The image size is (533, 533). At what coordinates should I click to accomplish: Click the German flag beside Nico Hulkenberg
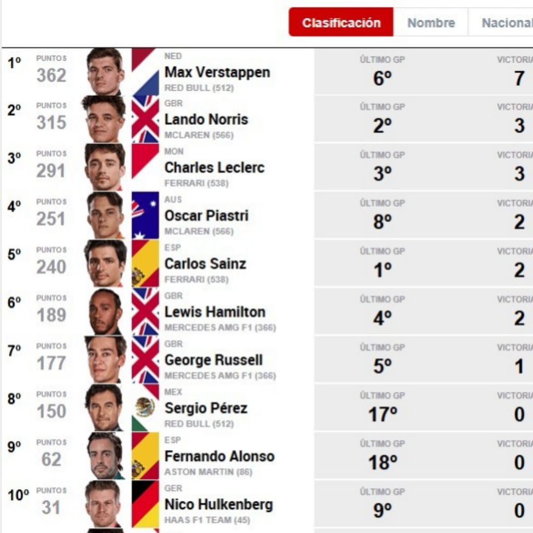(x=145, y=504)
